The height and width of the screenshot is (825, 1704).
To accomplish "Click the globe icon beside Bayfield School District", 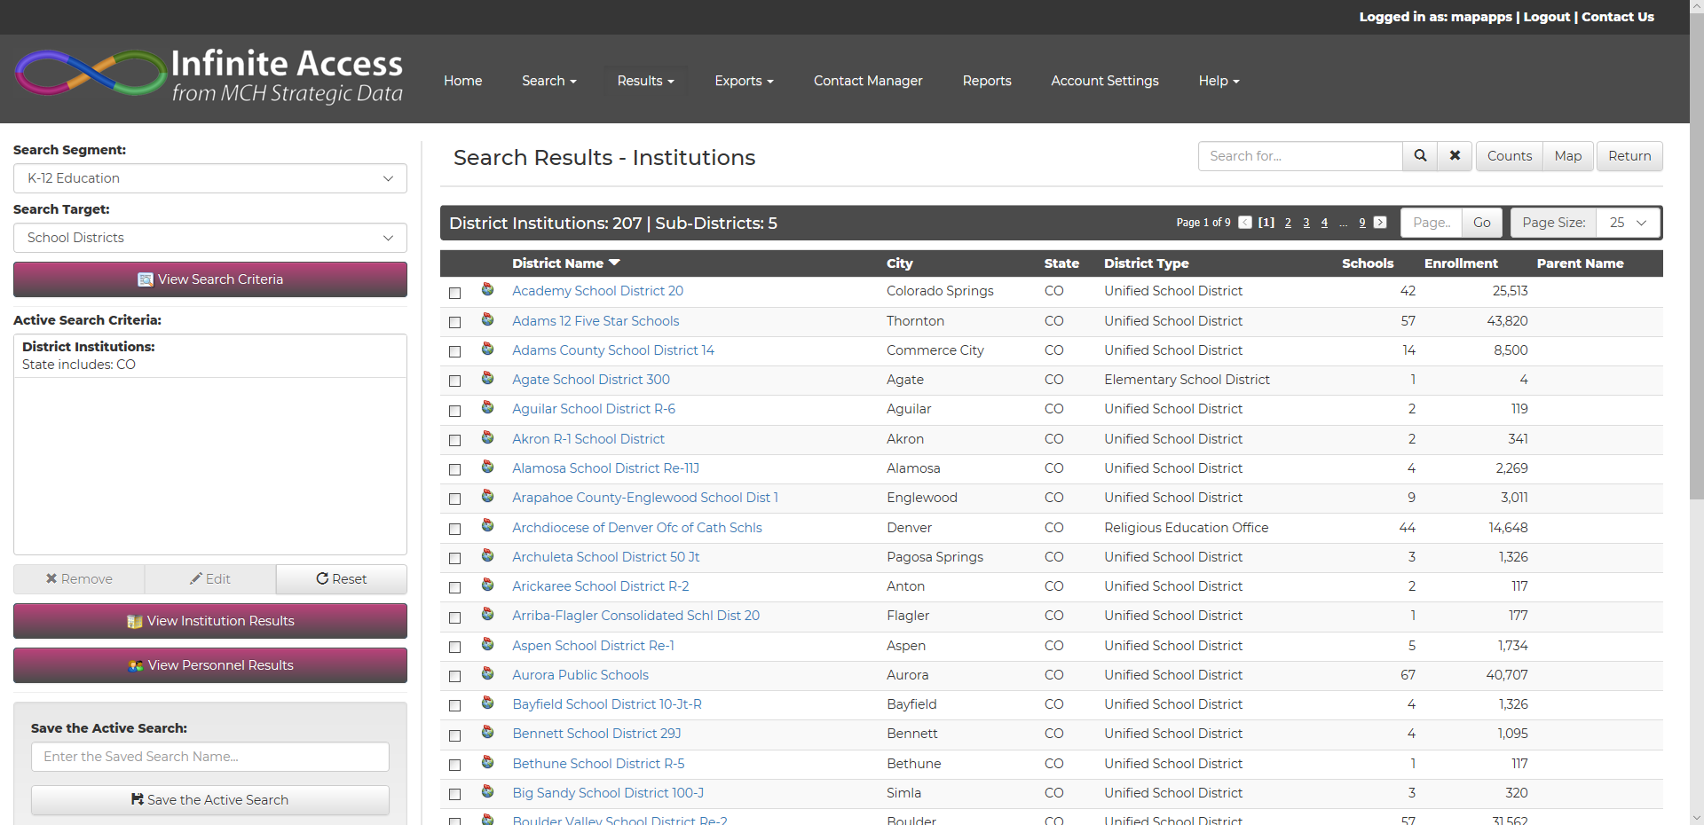I will 488,703.
